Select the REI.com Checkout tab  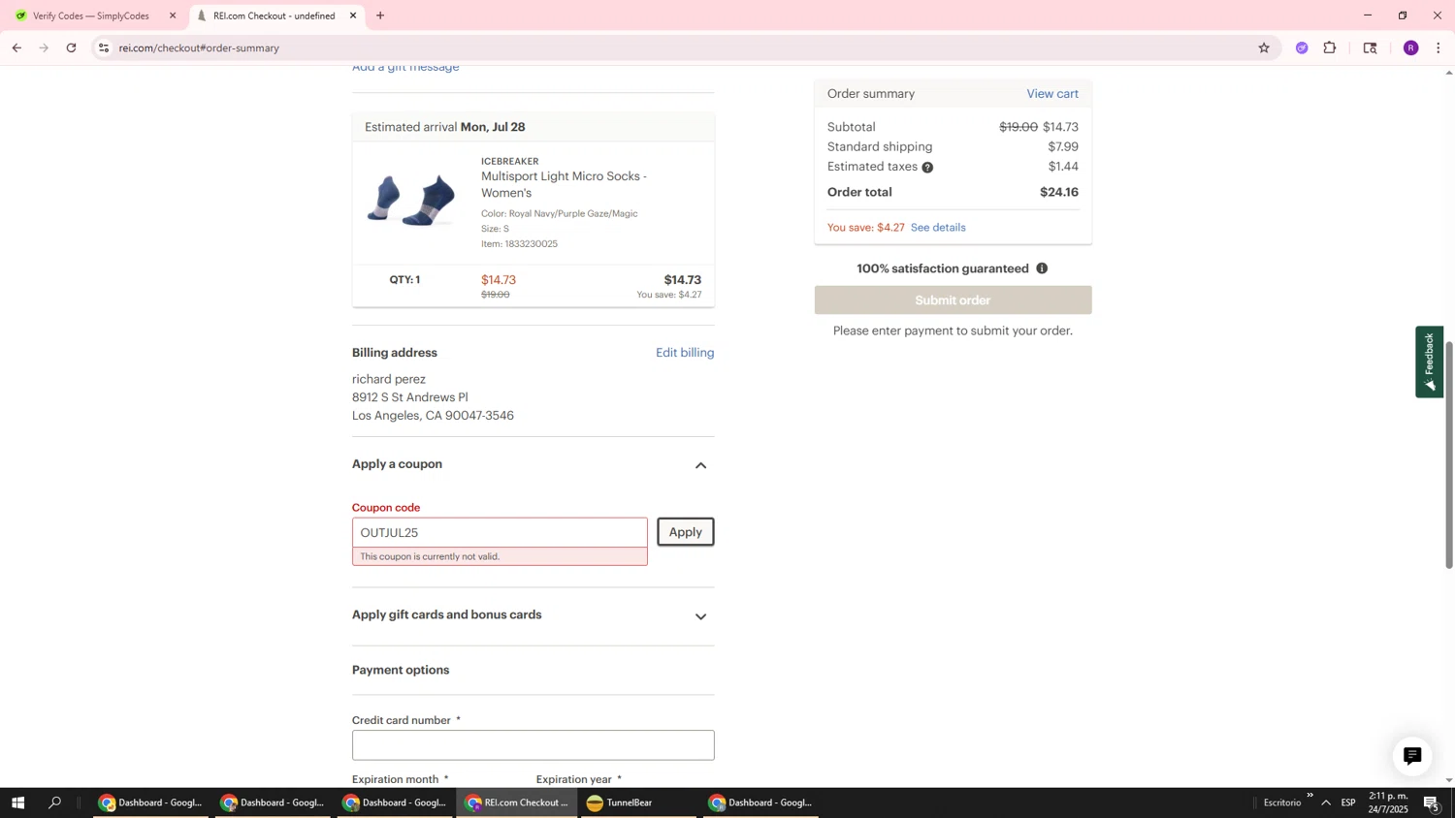(276, 16)
